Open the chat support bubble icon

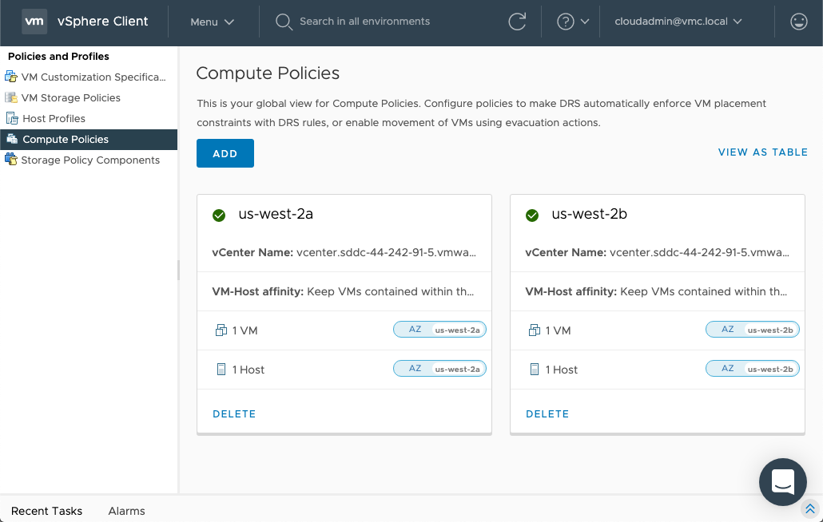click(x=782, y=481)
